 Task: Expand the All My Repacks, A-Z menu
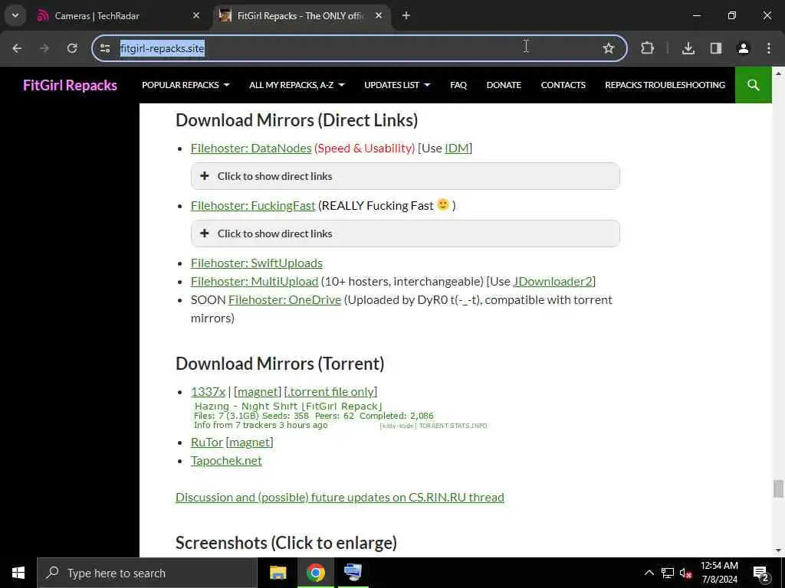point(297,85)
